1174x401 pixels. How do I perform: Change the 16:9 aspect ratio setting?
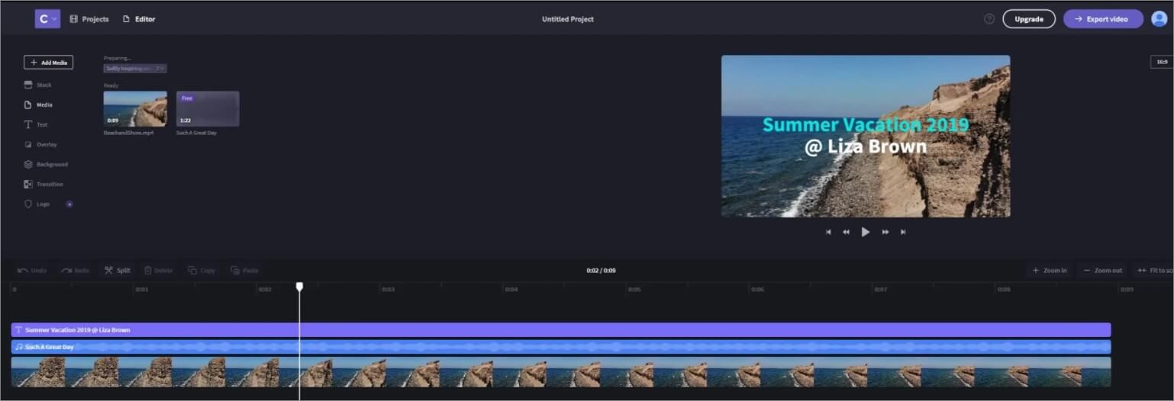pos(1161,62)
